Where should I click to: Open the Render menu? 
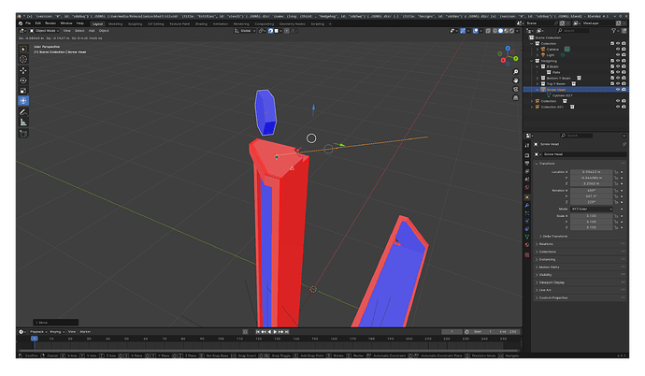coord(50,23)
